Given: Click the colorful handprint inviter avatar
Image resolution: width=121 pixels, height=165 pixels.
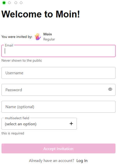Looking at the screenshot, I should pyautogui.click(x=38, y=37).
